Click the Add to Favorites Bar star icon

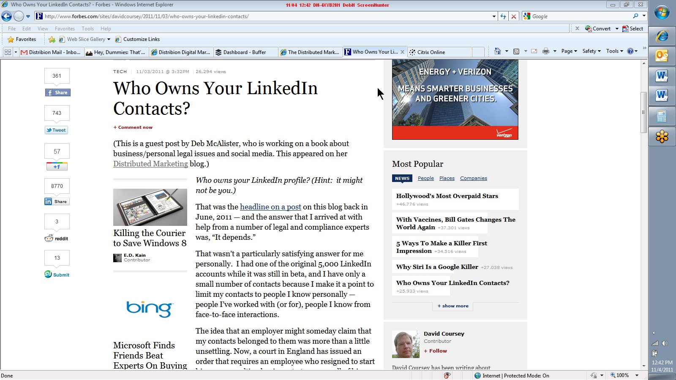(x=52, y=39)
